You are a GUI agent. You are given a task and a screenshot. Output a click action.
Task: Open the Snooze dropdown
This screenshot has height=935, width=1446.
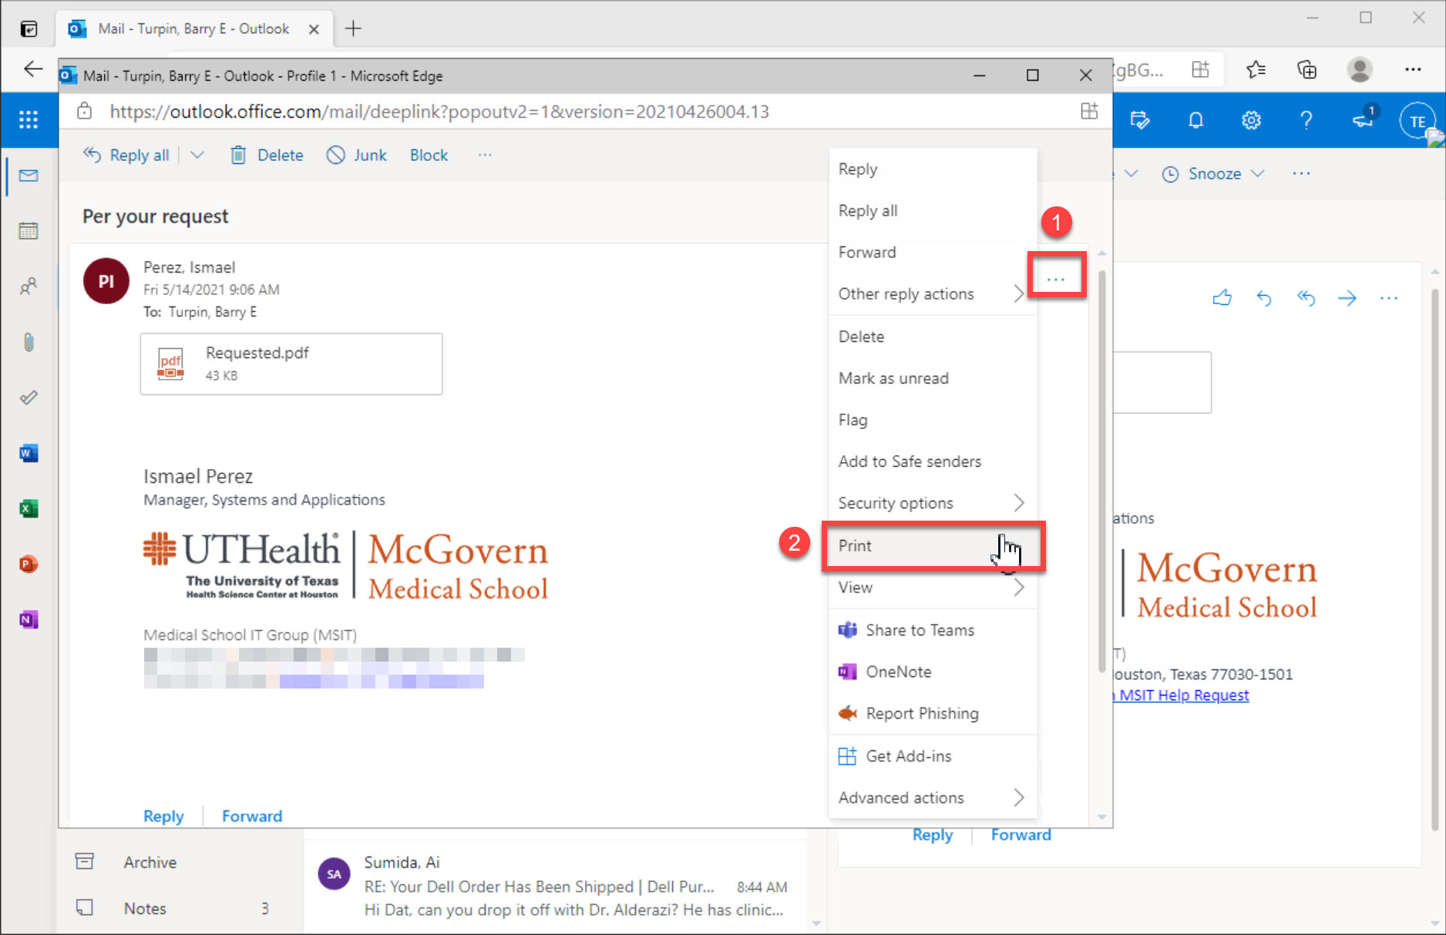click(1214, 173)
